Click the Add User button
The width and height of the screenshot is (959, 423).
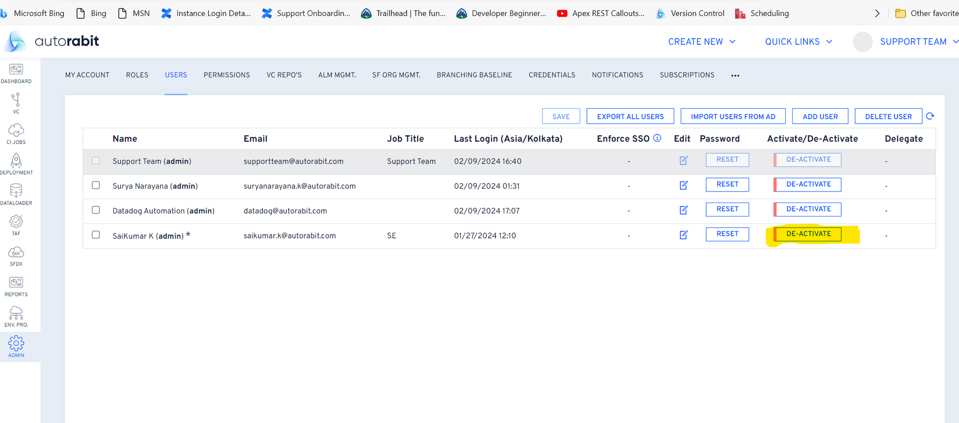point(820,116)
